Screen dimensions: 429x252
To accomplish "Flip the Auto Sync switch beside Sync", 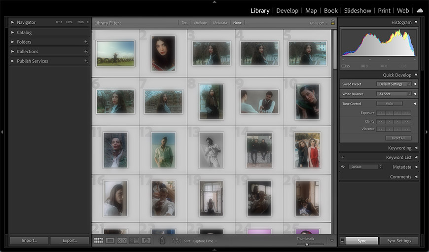I will tap(342, 241).
